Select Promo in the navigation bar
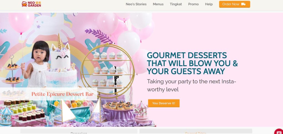 [193, 4]
